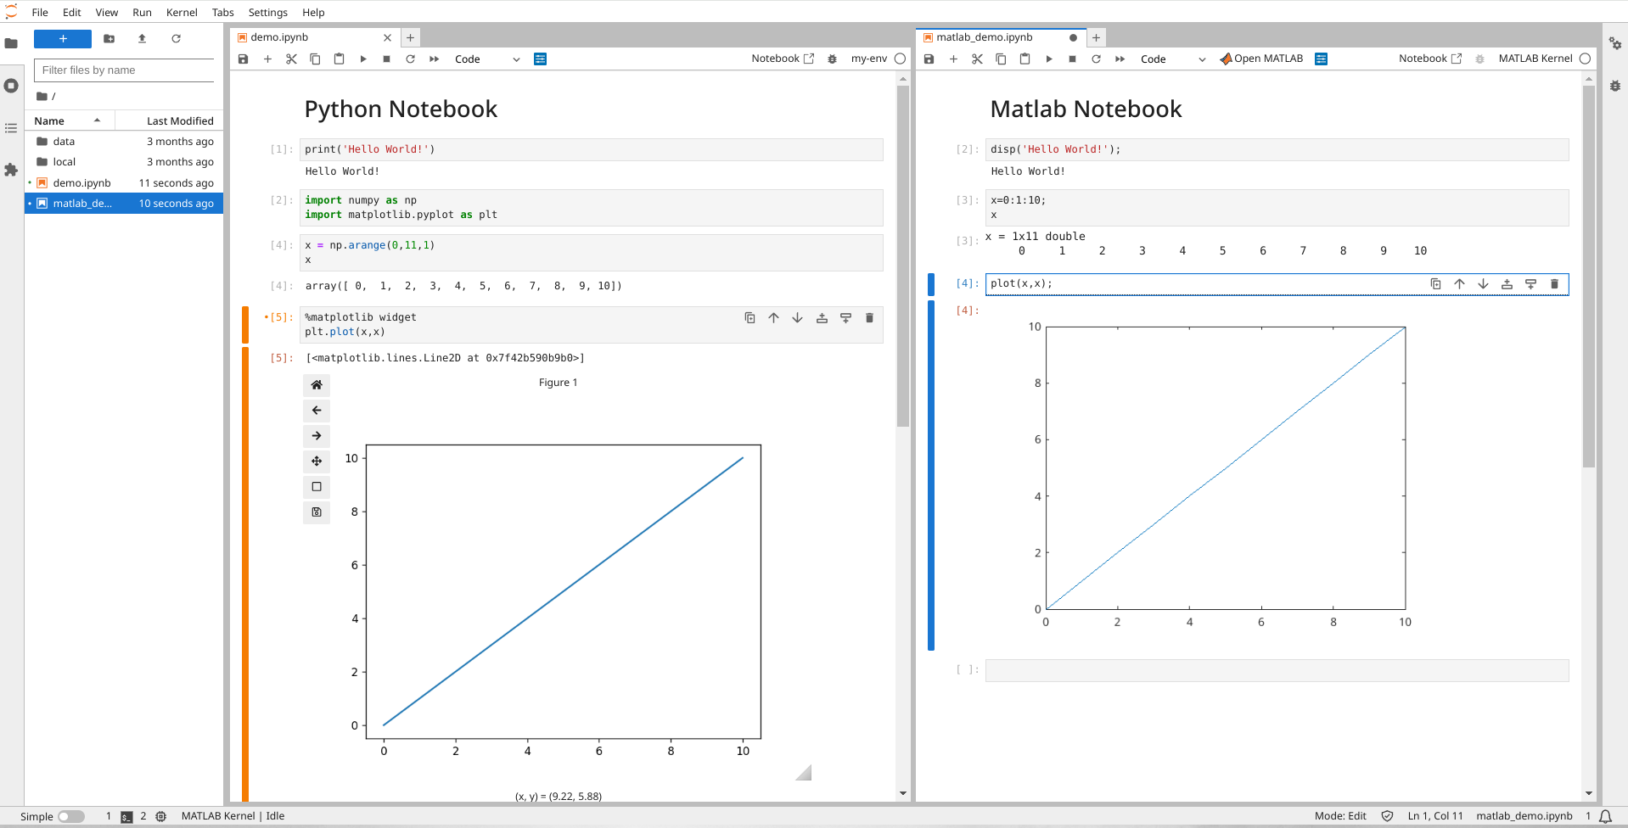Toggle Simple interface mode switch
This screenshot has width=1628, height=828.
click(71, 816)
